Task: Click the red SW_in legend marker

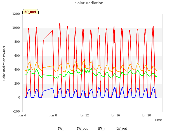Action: click(53, 129)
